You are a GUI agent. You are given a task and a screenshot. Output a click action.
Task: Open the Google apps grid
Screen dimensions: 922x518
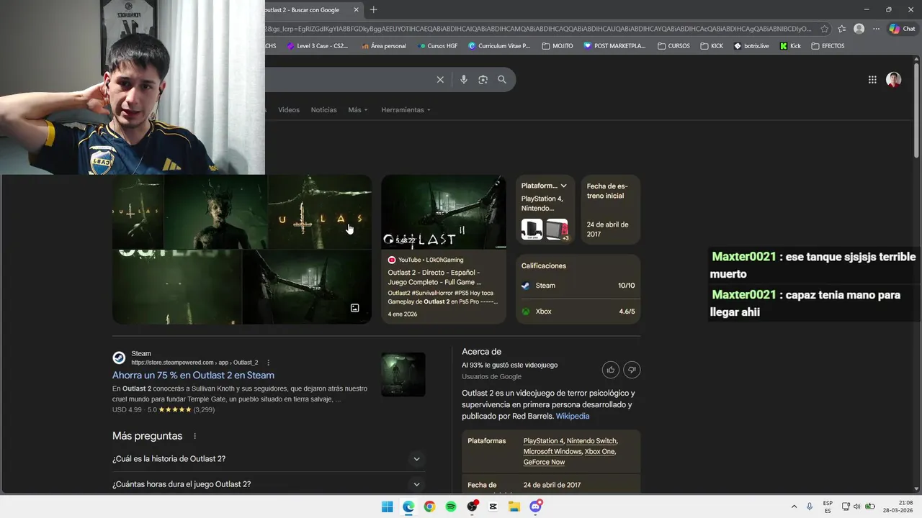[x=872, y=80]
